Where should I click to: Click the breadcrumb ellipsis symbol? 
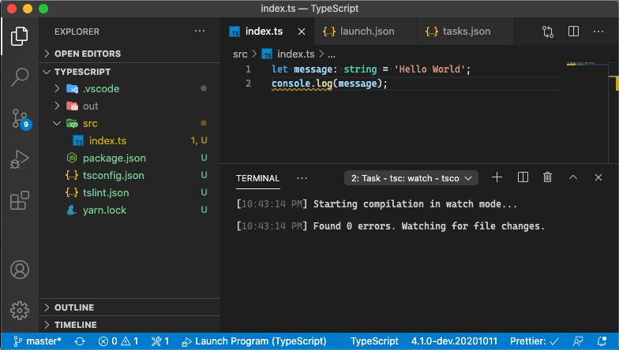[332, 54]
